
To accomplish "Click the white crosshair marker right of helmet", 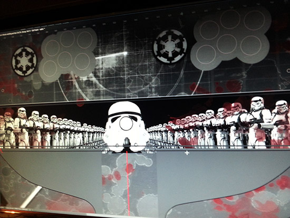I will 187,153.
